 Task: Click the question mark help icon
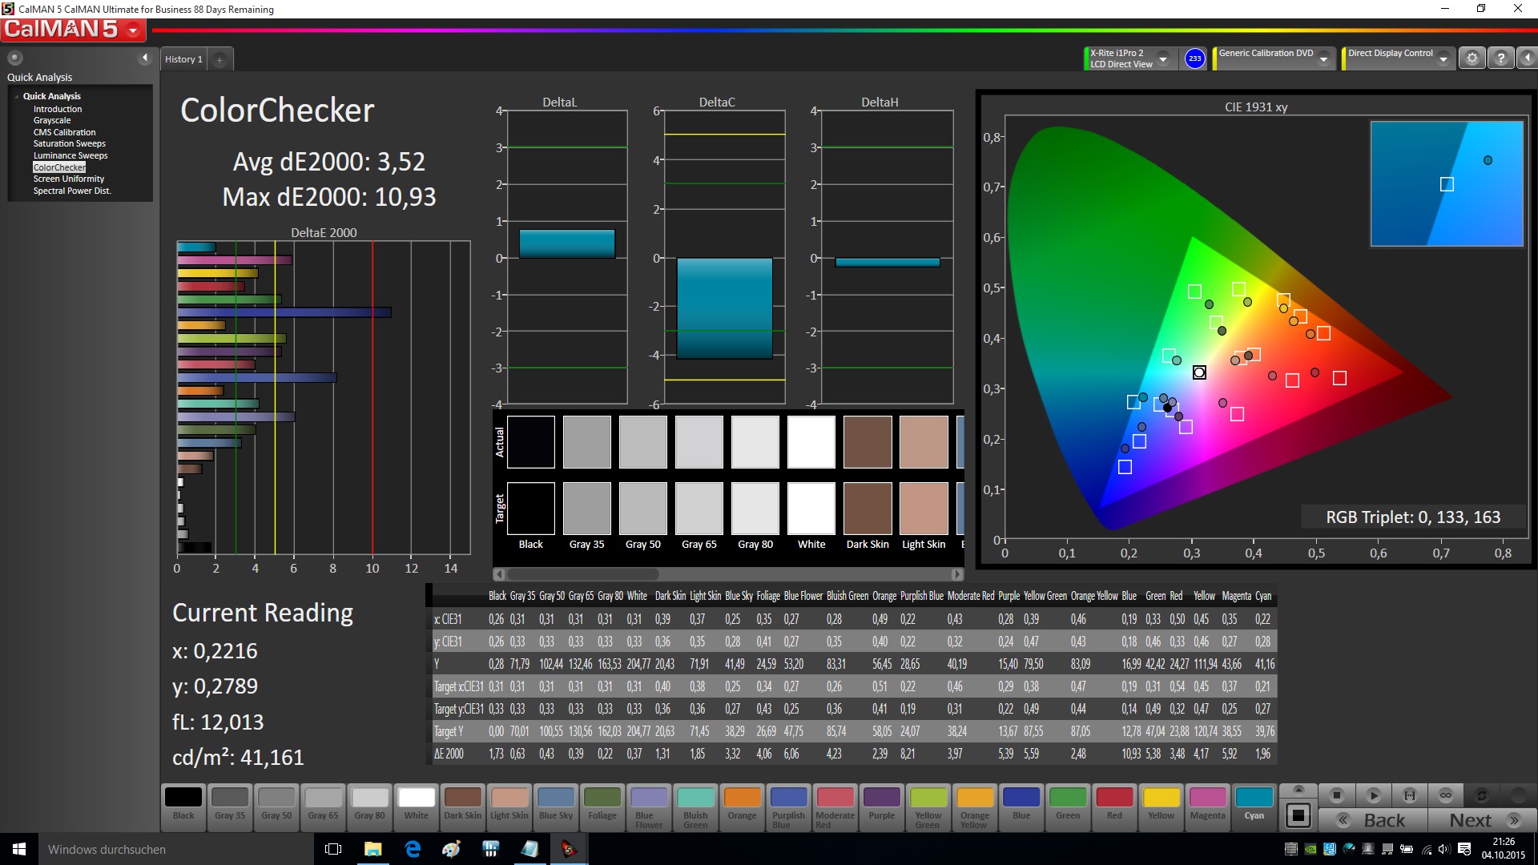pos(1501,58)
